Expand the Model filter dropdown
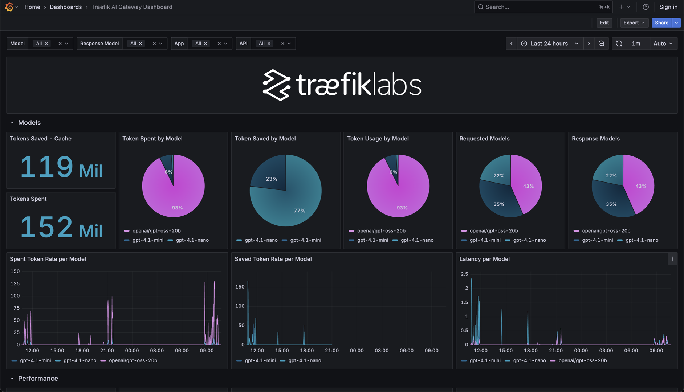Screen dimensions: 684x392 tap(66, 44)
